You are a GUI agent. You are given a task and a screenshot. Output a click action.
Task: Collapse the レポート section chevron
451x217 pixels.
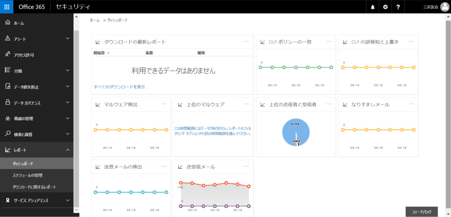tap(68, 150)
